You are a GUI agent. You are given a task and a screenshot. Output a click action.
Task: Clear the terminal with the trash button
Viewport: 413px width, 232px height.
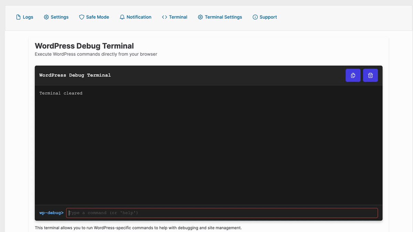370,75
